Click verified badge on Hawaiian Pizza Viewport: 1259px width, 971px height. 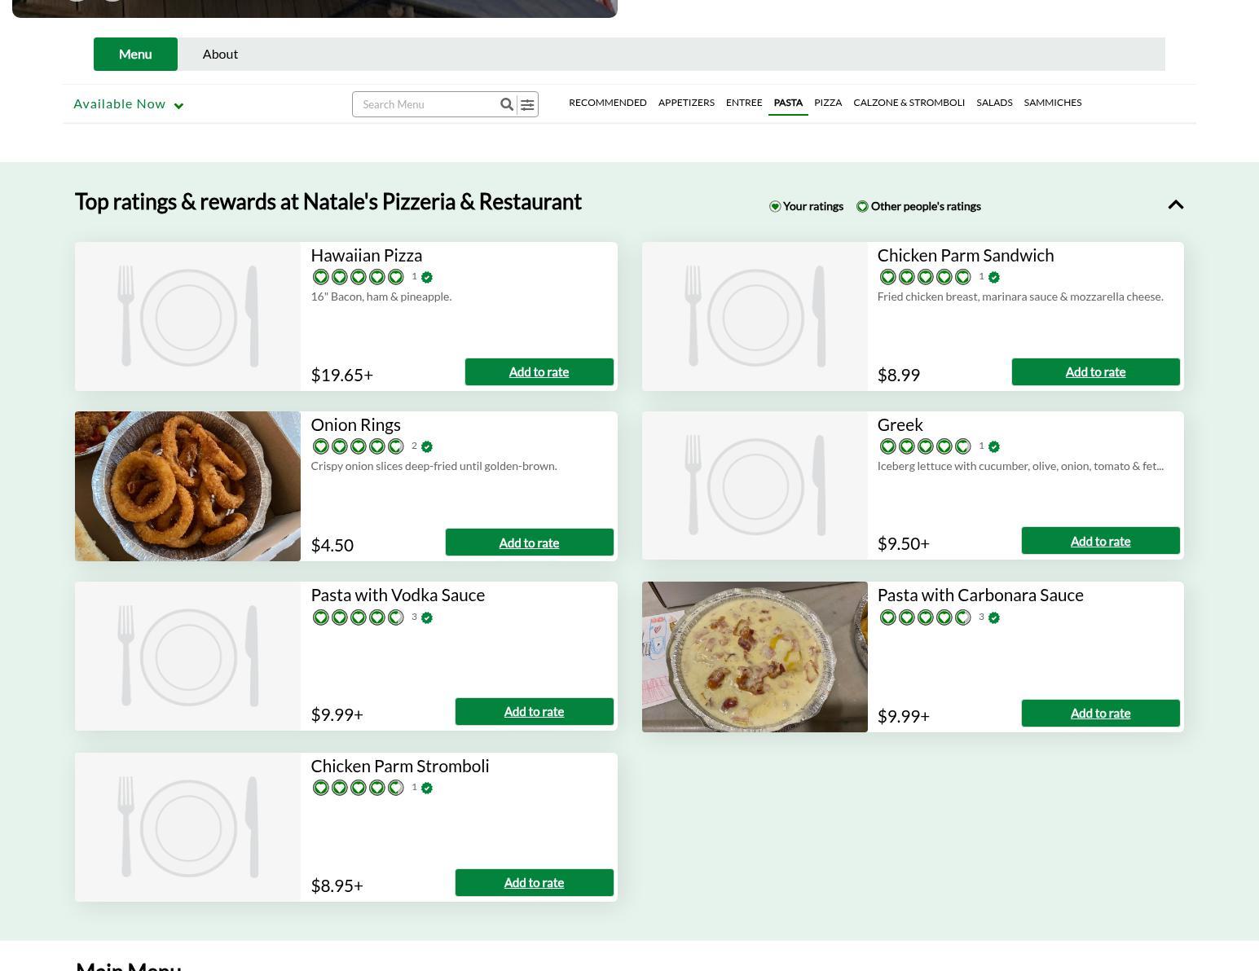427,277
